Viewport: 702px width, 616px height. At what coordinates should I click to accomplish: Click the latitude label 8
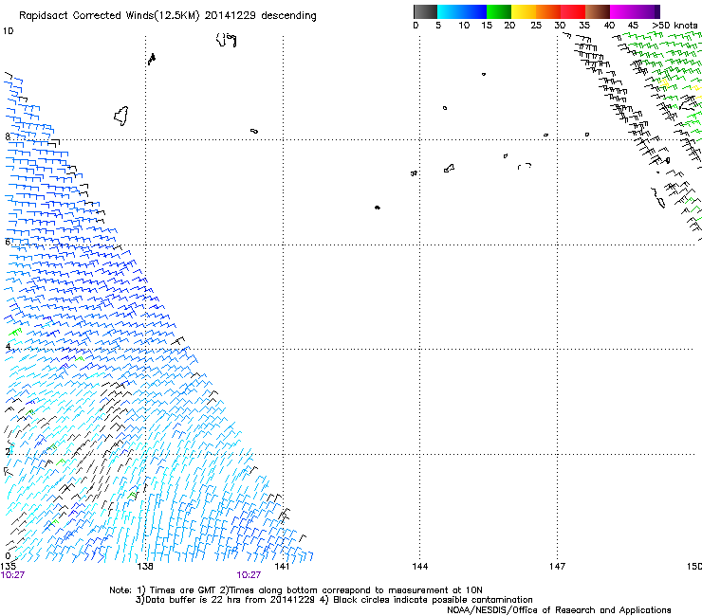pos(8,136)
